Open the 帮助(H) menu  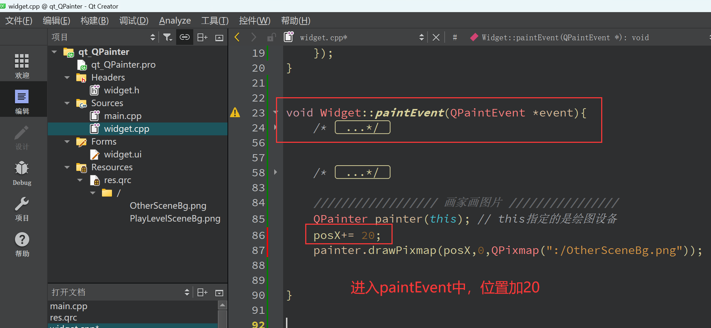(x=296, y=21)
